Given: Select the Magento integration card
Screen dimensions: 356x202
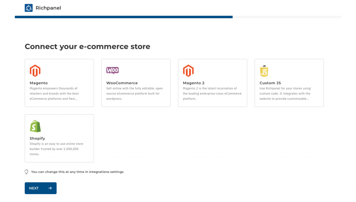Looking at the screenshot, I should tap(59, 82).
